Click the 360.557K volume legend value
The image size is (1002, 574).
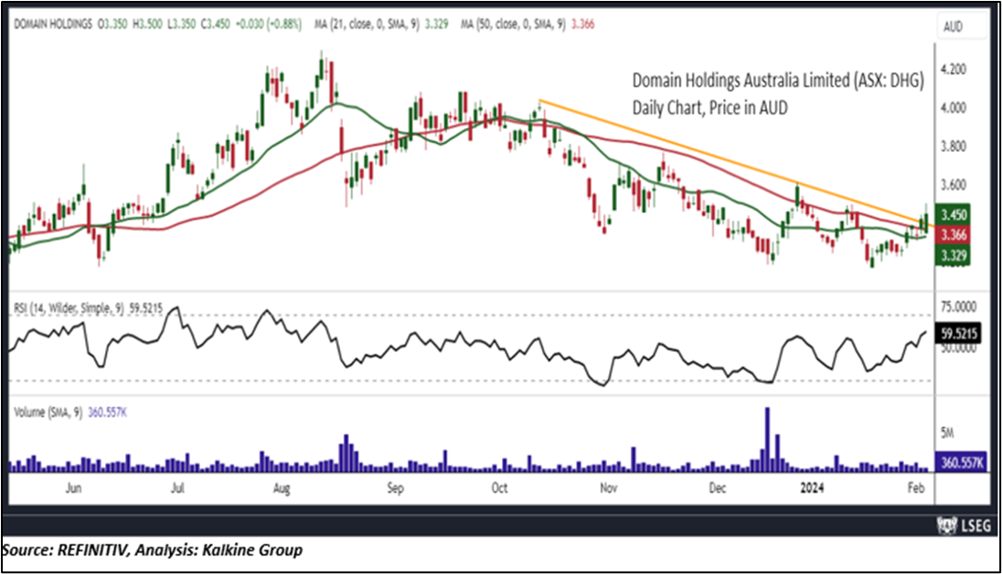[x=107, y=412]
